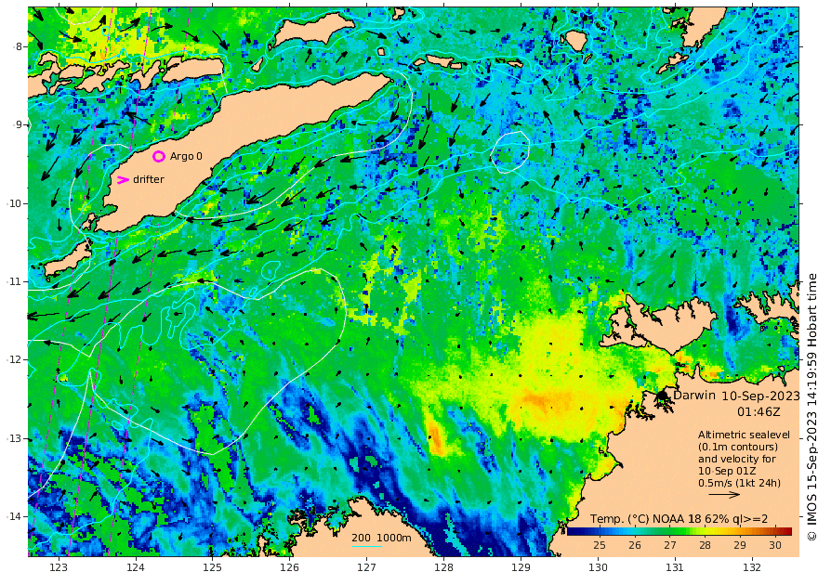The width and height of the screenshot is (818, 585).
Task: Click the colour bar label 30
Action: [775, 545]
